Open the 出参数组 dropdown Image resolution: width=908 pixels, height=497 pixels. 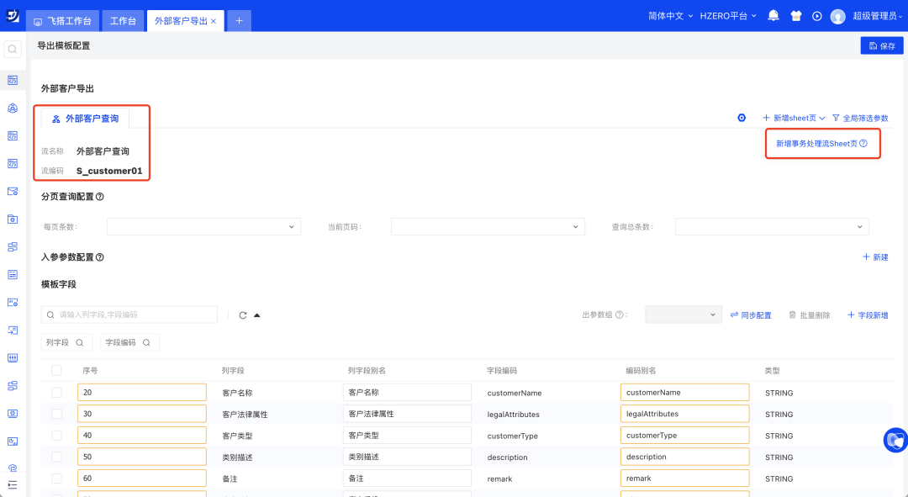(683, 315)
